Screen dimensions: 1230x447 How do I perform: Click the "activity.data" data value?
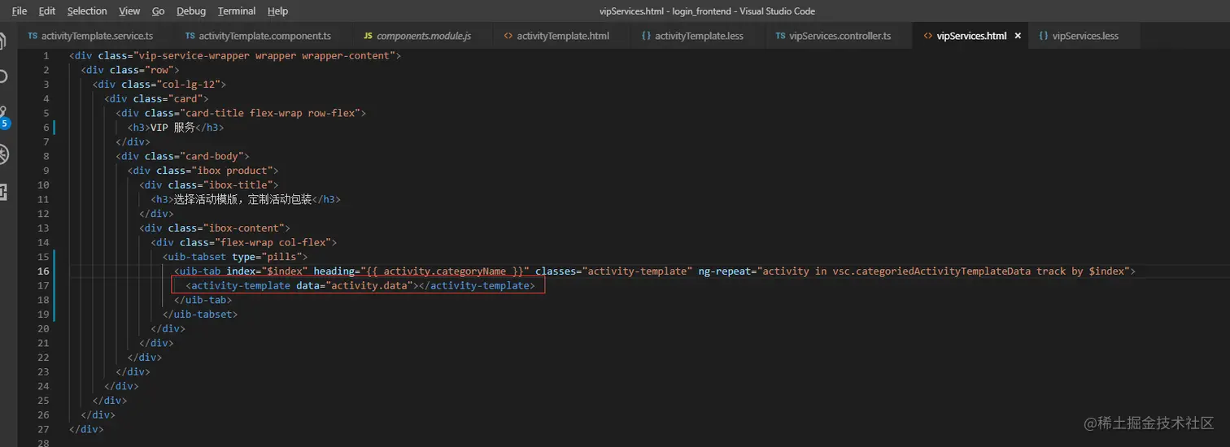[369, 285]
